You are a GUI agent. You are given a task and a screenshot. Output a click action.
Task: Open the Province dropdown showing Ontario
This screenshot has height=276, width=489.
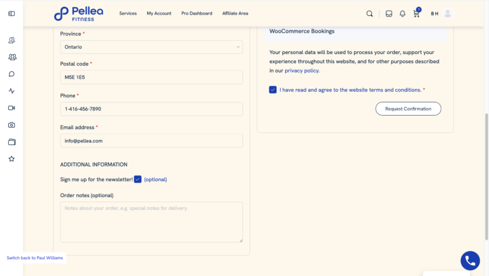[x=152, y=47]
